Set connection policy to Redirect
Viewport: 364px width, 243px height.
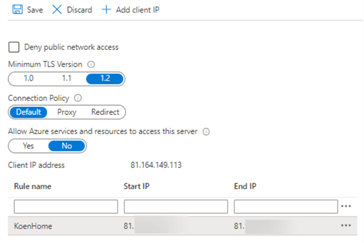[x=105, y=112]
